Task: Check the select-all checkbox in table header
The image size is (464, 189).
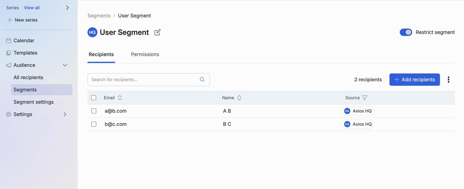Action: click(94, 98)
